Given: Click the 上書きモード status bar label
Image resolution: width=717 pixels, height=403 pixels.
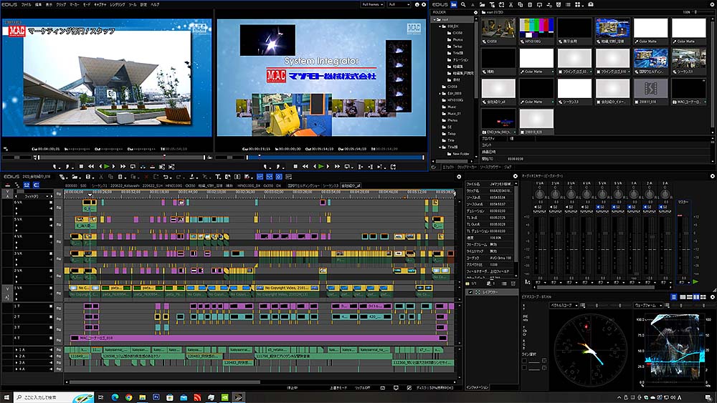Looking at the screenshot, I should click(338, 387).
